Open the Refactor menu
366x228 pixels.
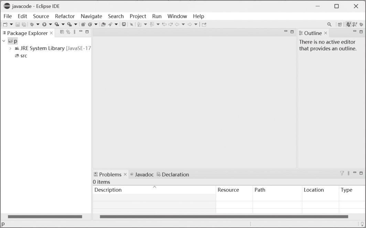coord(65,16)
